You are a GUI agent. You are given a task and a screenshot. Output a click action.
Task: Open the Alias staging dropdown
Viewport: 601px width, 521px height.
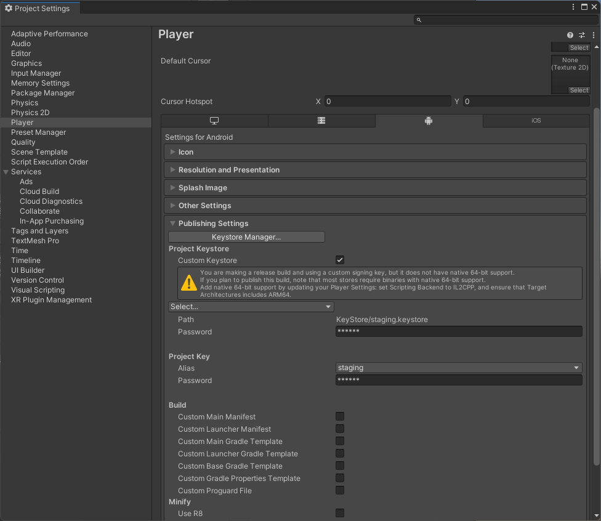click(459, 368)
